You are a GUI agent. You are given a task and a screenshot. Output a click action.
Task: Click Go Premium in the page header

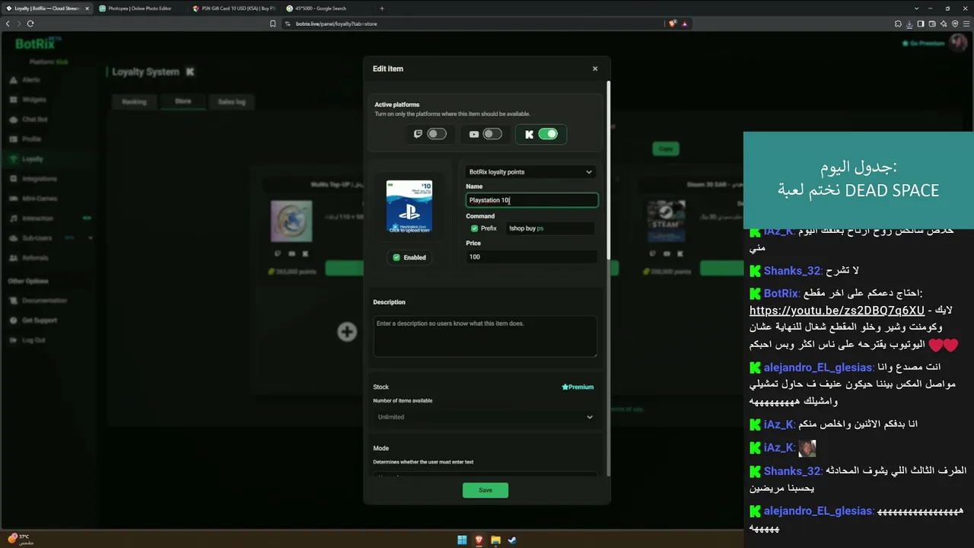pyautogui.click(x=923, y=43)
